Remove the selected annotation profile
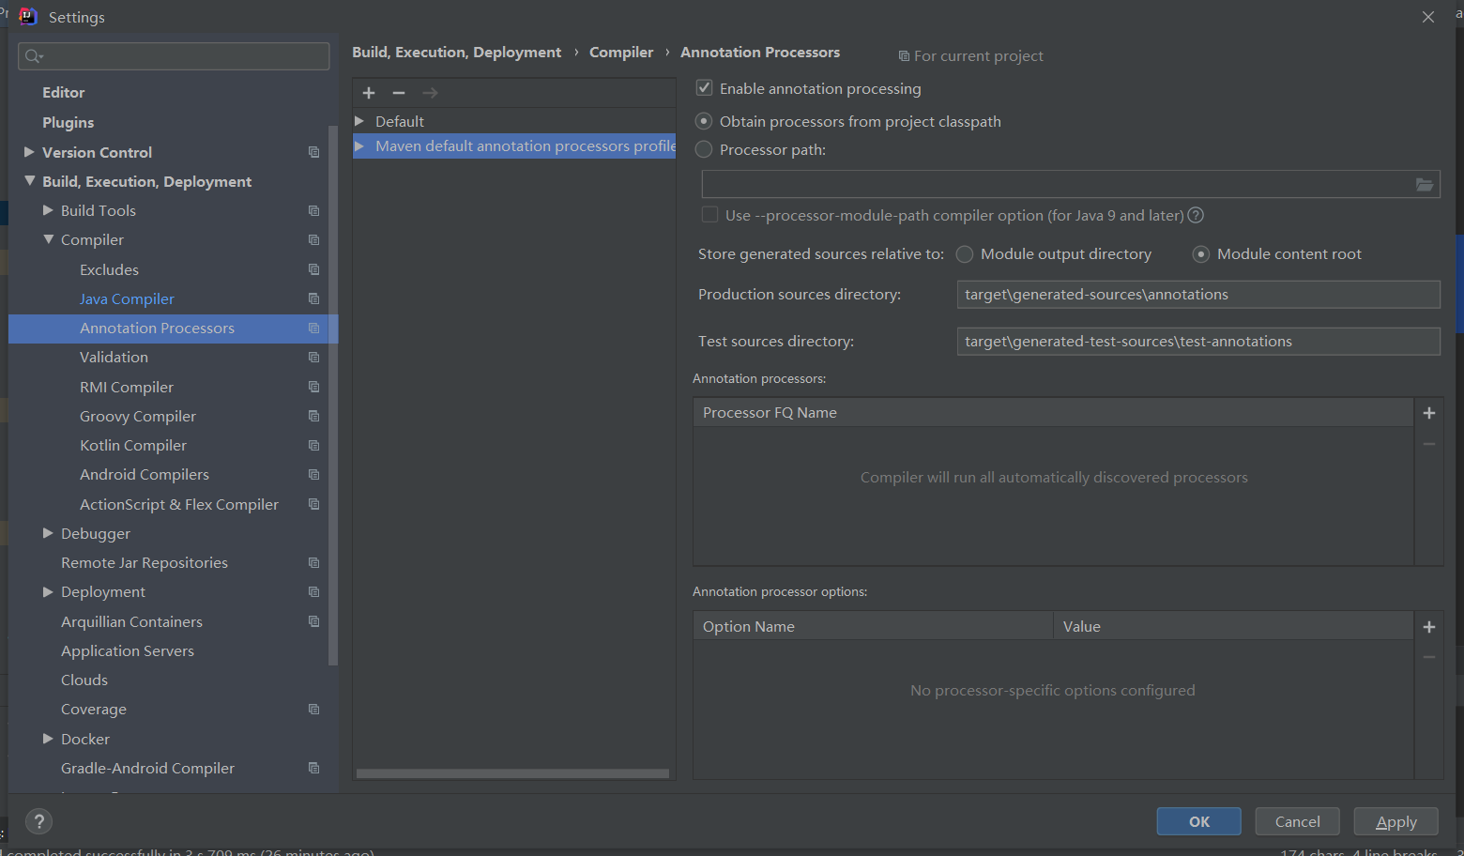The image size is (1464, 856). click(399, 93)
